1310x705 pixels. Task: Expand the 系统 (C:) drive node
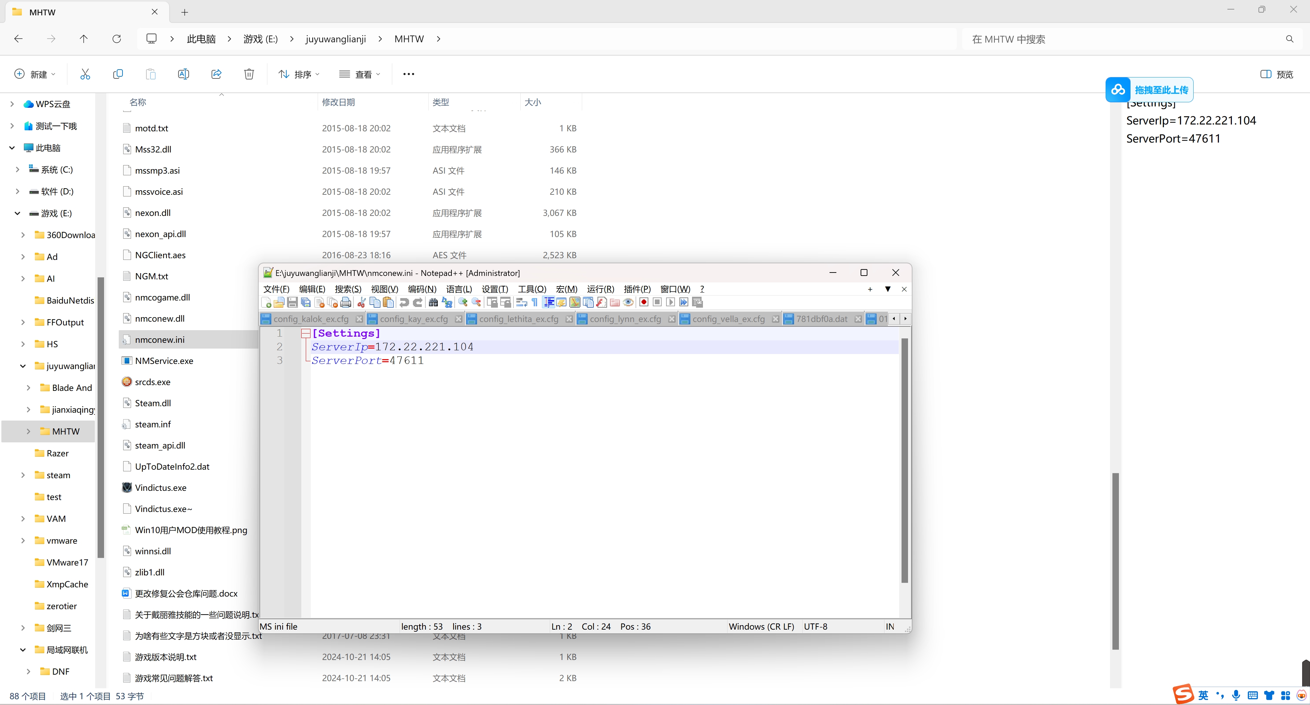[17, 169]
